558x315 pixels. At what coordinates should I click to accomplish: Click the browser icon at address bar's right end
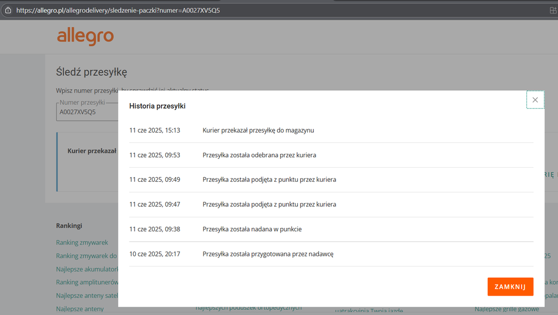(x=552, y=10)
